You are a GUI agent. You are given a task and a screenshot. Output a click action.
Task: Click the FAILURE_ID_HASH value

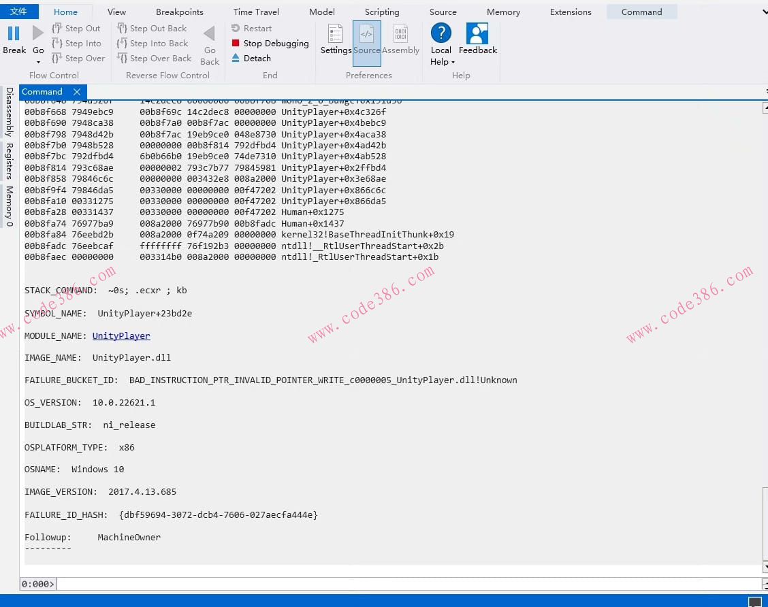tap(218, 515)
